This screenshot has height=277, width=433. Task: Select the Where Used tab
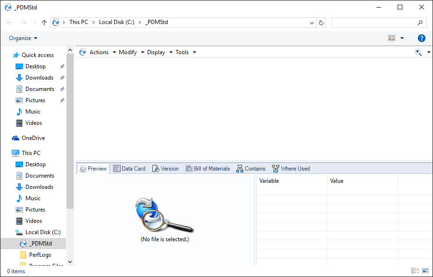coord(291,169)
